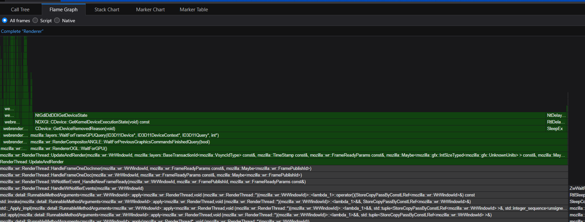
Task: Choose the Script frames radio option
Action: [35, 21]
